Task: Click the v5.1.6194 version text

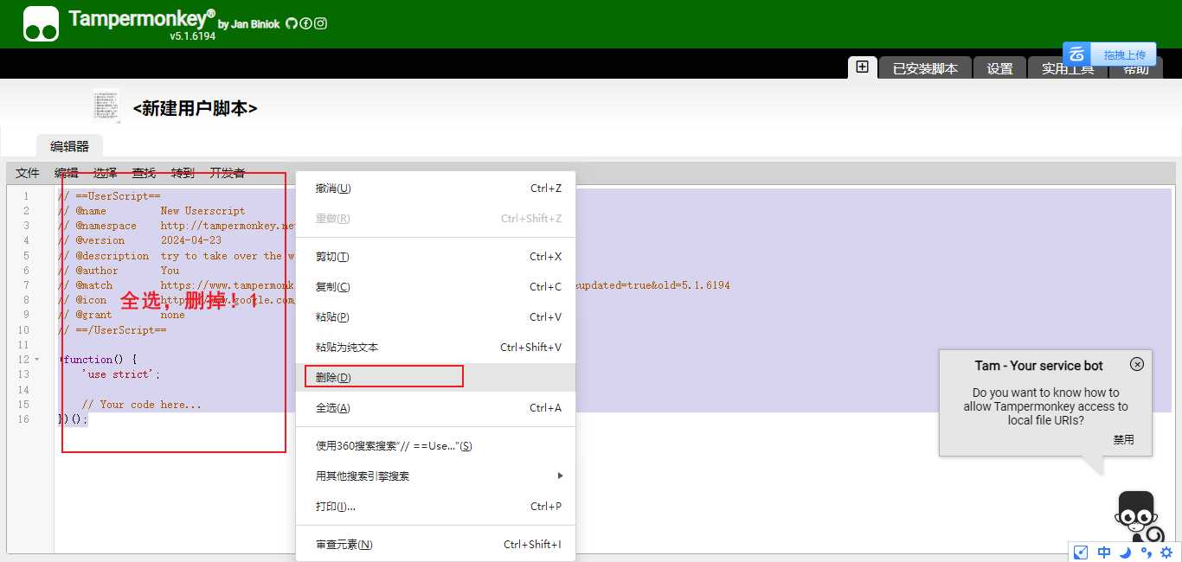Action: [x=192, y=36]
